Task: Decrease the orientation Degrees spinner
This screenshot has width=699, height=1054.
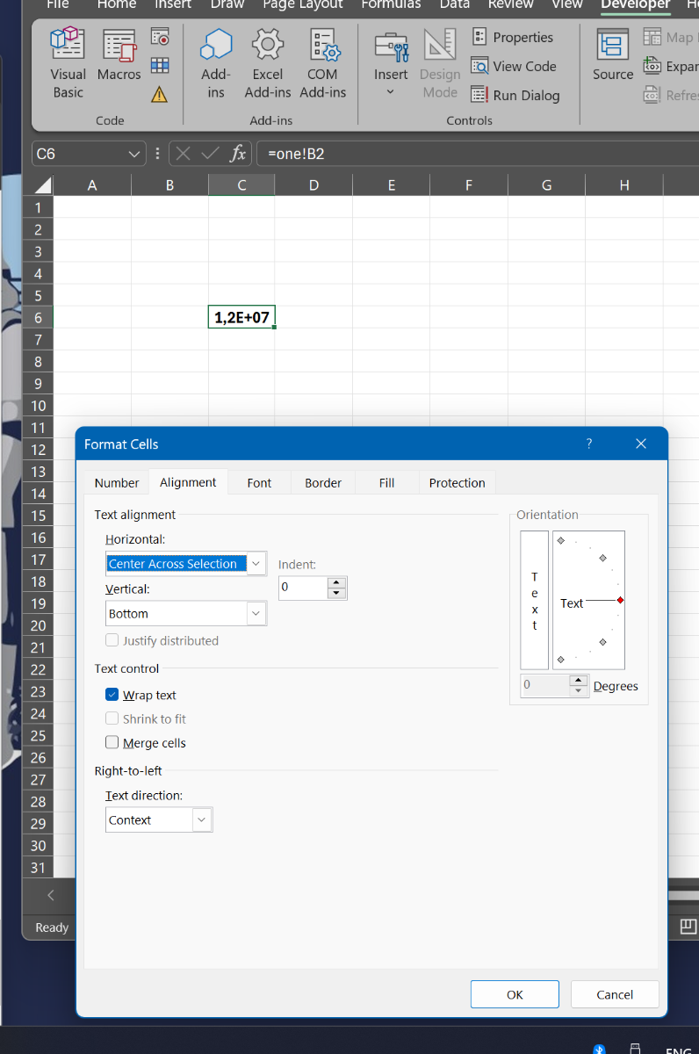Action: point(578,691)
